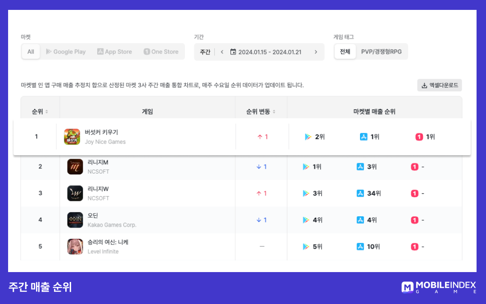Open the 리니지M game icon
486x304 pixels.
click(x=75, y=167)
